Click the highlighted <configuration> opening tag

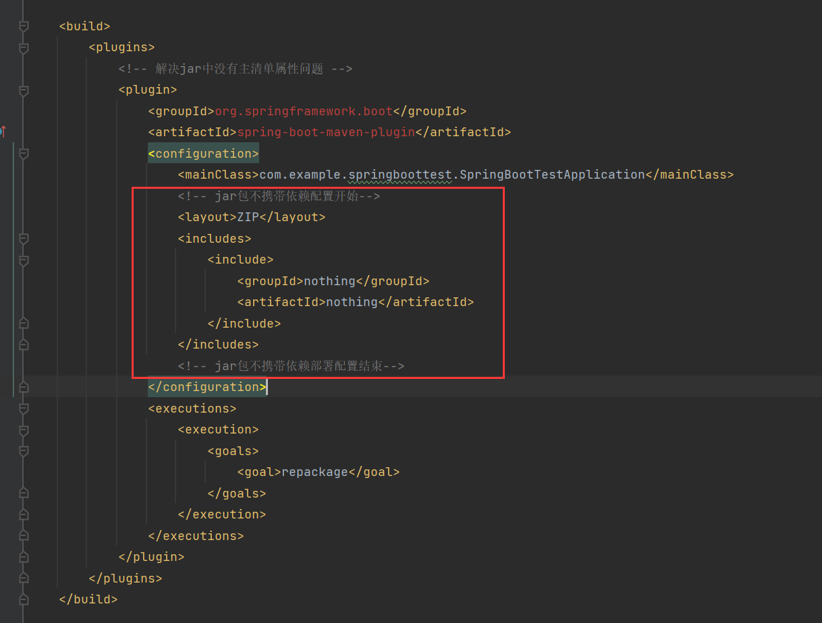[204, 154]
